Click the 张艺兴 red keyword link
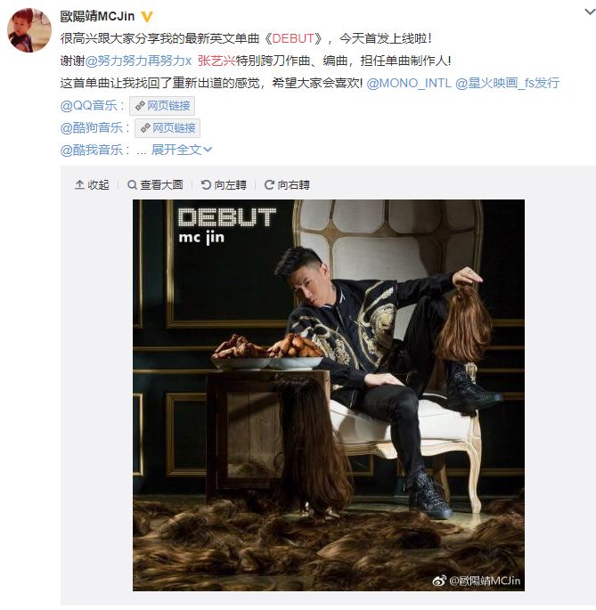596x610 pixels. pos(216,61)
